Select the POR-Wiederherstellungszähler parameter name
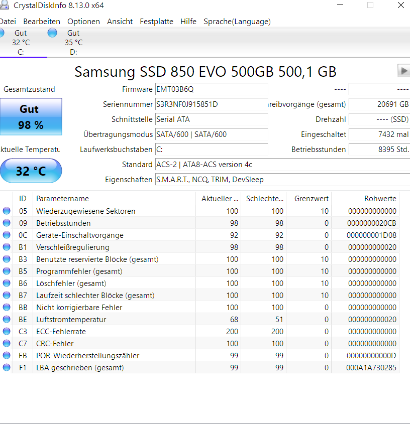The width and height of the screenshot is (410, 429). tap(88, 356)
